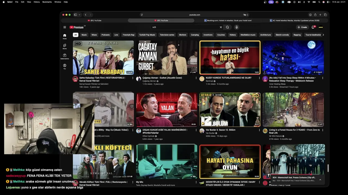This screenshot has height=195, width=348.
Task: Switch to the first (61) YouTube tab
Action: [94, 20]
